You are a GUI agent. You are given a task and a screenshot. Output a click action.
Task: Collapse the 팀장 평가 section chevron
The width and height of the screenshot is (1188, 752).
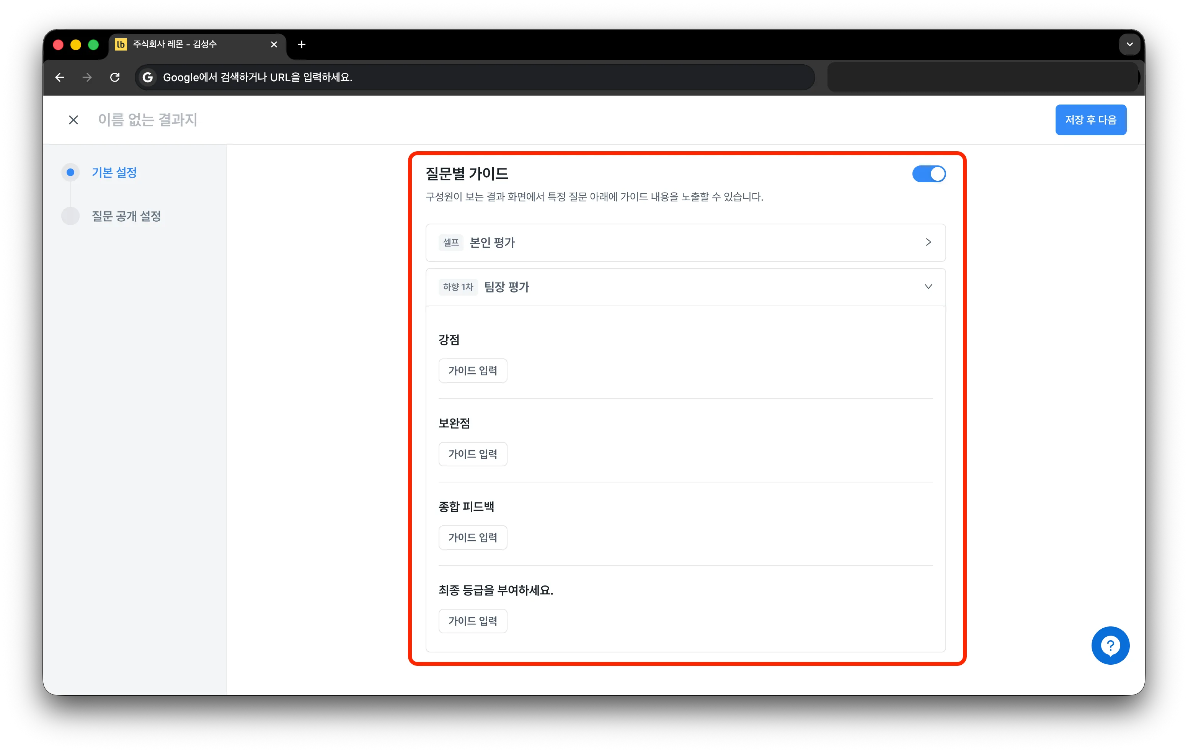pyautogui.click(x=928, y=287)
